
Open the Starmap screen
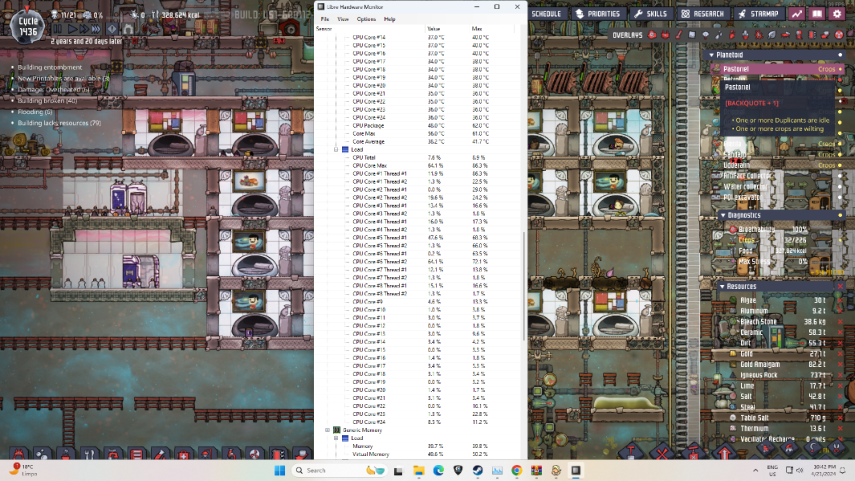(x=755, y=14)
